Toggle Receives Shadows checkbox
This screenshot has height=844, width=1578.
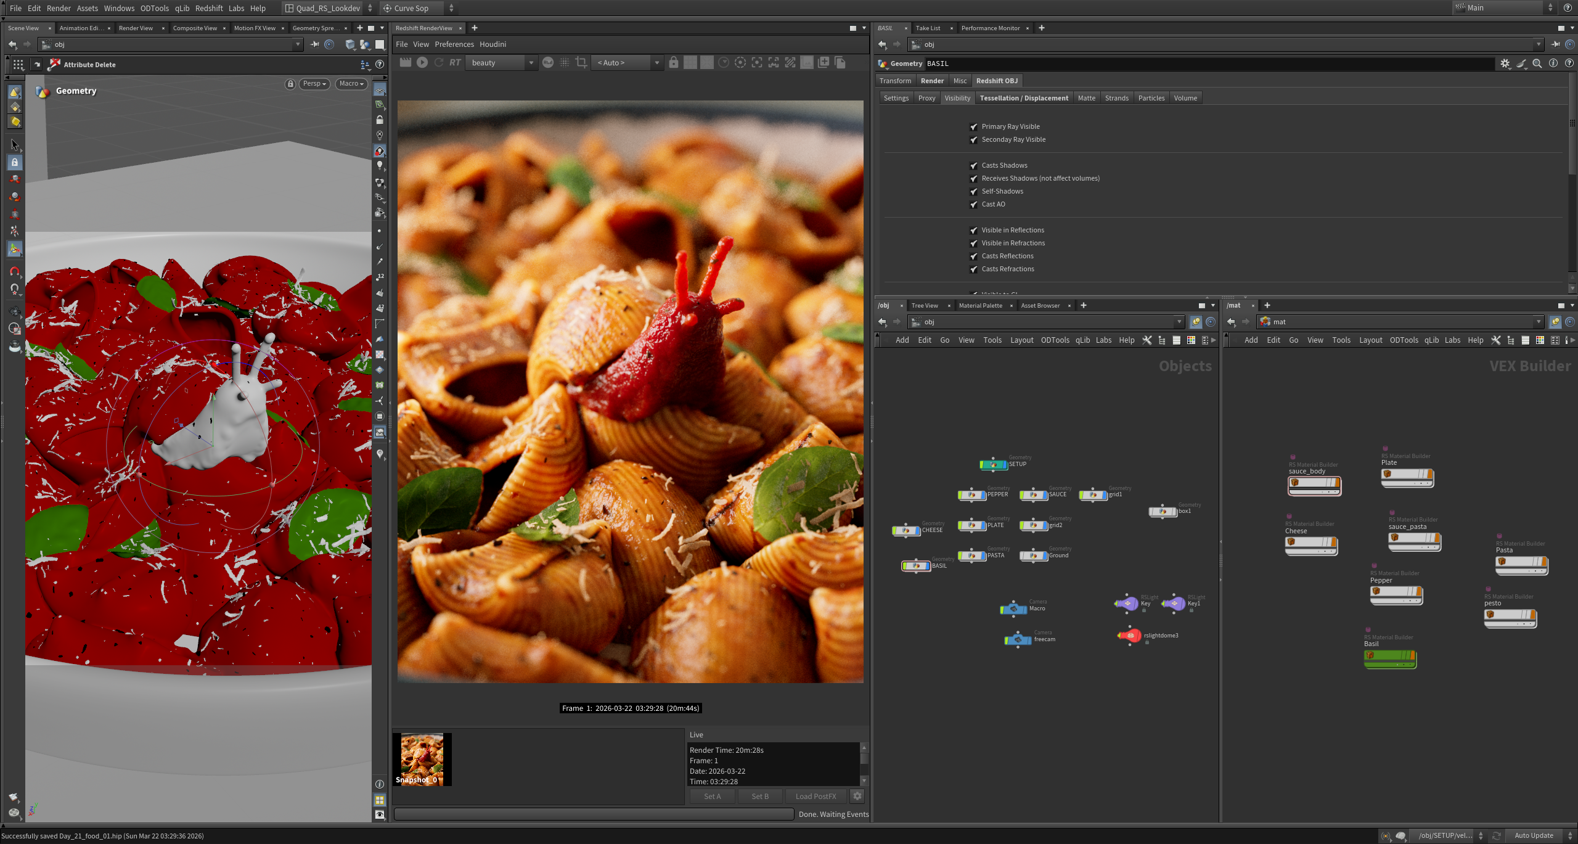pos(974,179)
